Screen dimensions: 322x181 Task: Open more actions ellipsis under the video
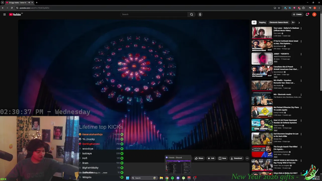(247, 158)
